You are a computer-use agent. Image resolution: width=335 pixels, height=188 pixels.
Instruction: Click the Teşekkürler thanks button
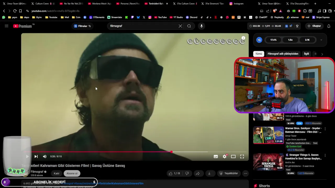[x=228, y=173]
